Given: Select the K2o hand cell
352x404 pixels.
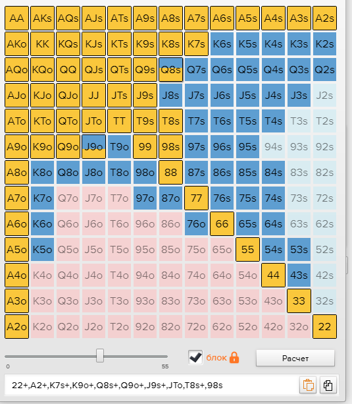Looking at the screenshot, I should (43, 327).
